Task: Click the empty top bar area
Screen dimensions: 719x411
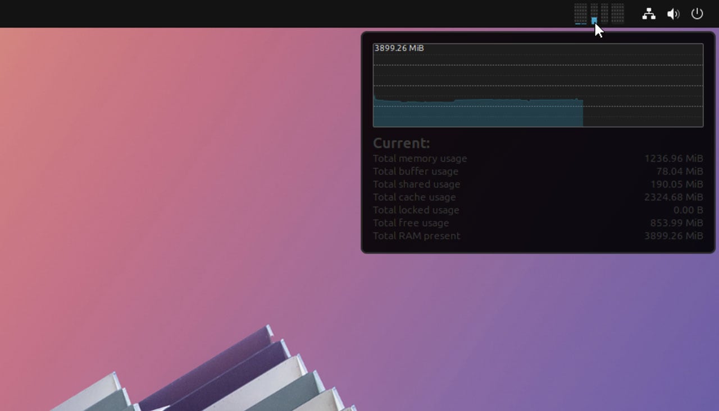Action: click(281, 13)
